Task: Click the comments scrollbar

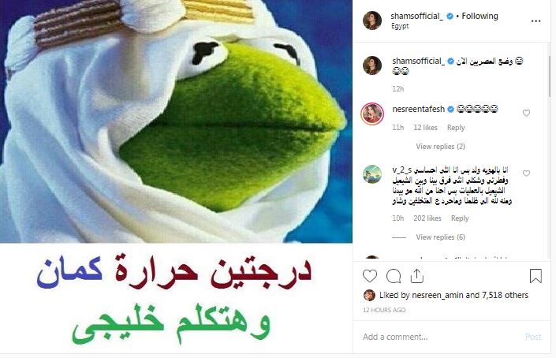Action: (x=549, y=76)
